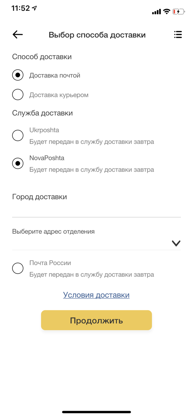Click the back arrow to return
Viewport: 193px width, 417px height.
[17, 34]
